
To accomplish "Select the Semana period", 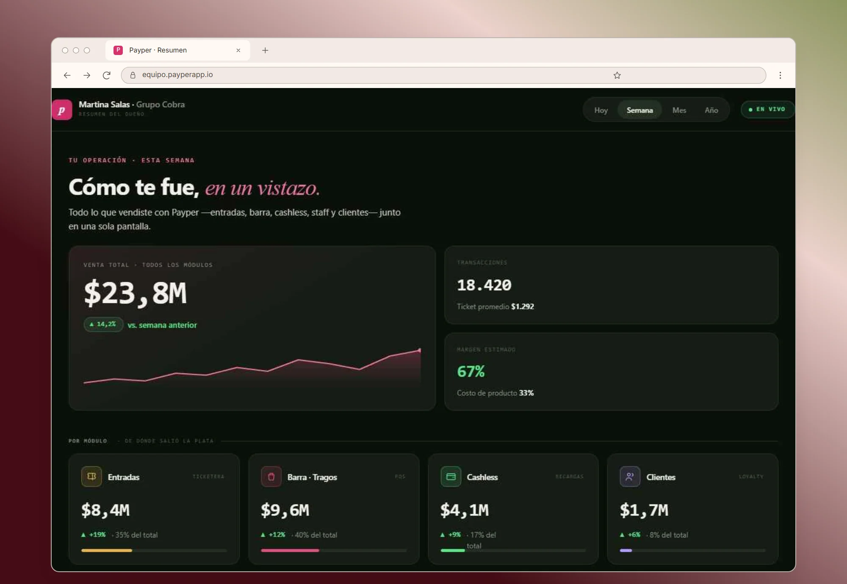I will pos(639,110).
